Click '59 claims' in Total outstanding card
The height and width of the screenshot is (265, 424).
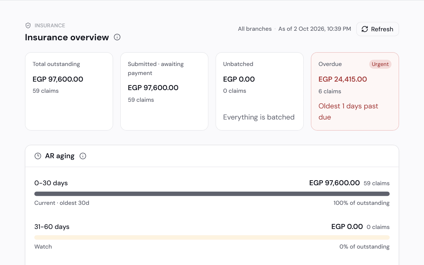pos(46,91)
